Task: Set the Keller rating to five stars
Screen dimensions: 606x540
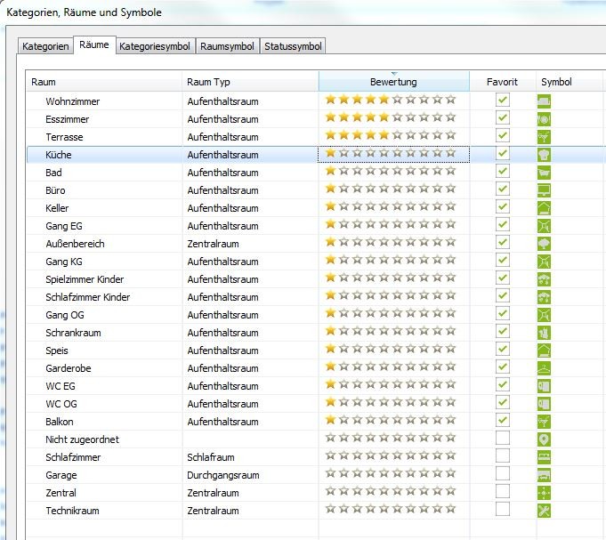Action: [384, 208]
